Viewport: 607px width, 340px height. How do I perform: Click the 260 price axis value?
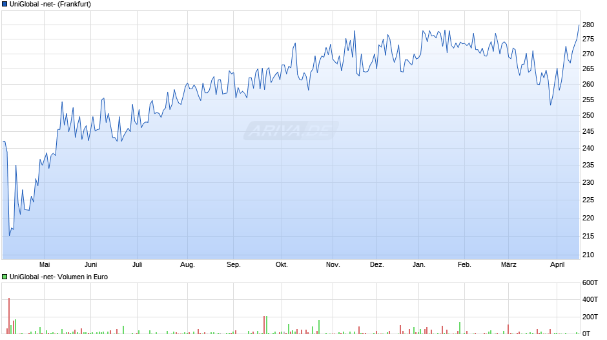pos(588,84)
